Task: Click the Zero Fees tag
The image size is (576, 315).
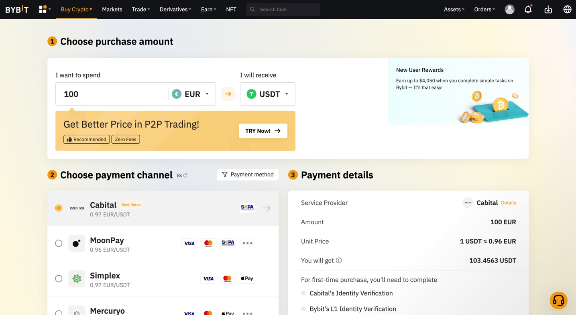Action: pos(126,139)
